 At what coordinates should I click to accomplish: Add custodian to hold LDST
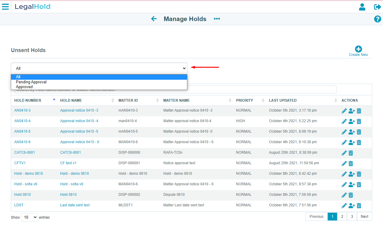[x=351, y=206]
